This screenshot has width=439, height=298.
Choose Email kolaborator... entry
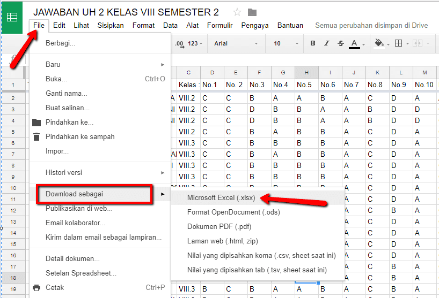(100, 223)
